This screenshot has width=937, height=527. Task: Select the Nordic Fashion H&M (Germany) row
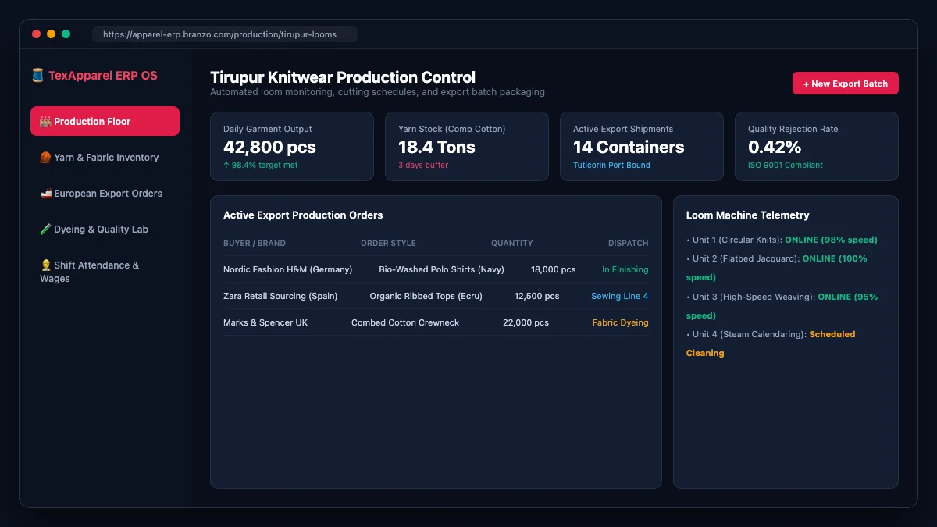(436, 269)
